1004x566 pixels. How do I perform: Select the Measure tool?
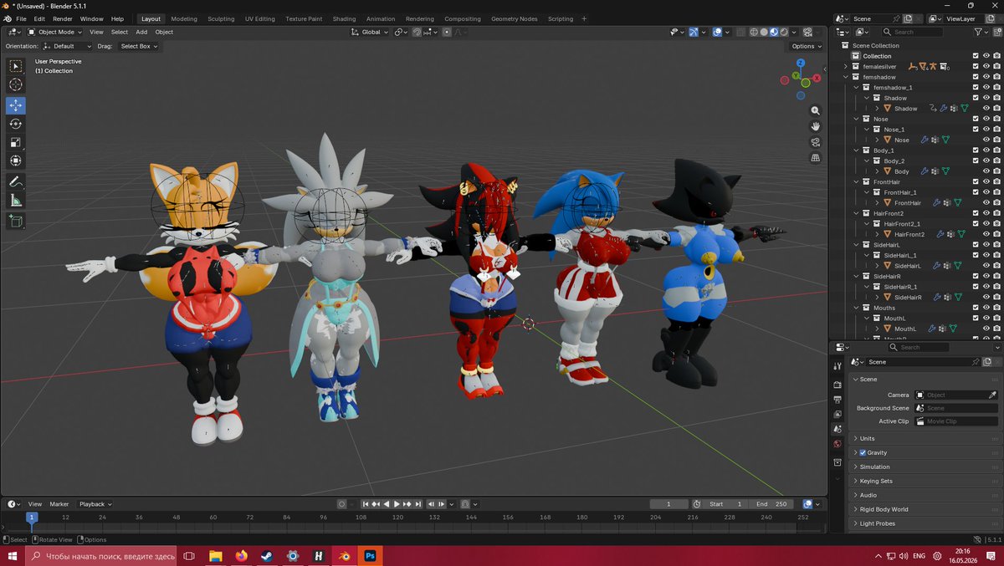[16, 200]
